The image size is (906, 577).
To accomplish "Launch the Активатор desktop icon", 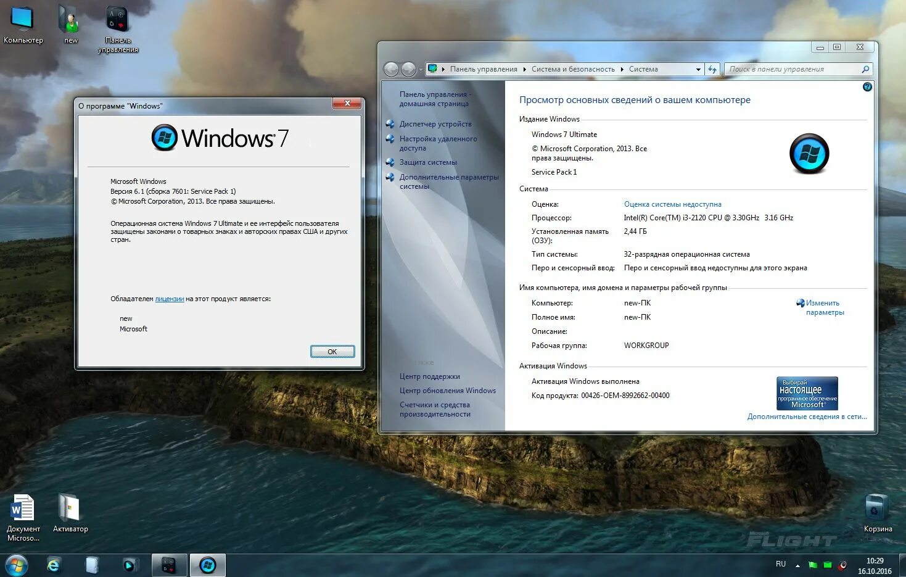I will point(70,513).
